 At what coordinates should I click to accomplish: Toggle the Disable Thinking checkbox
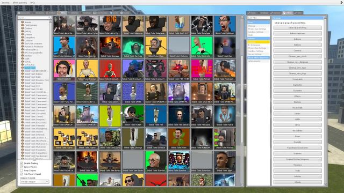tap(21, 163)
